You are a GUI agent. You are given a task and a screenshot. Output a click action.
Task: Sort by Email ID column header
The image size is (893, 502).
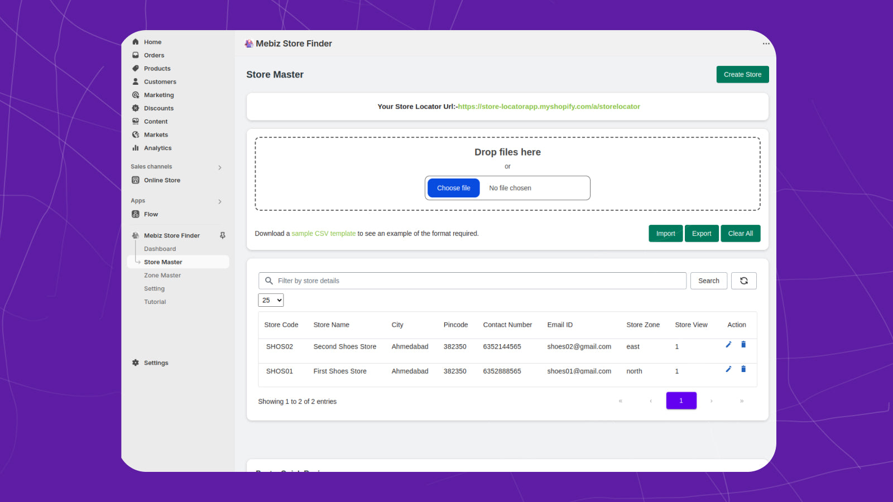pos(560,325)
